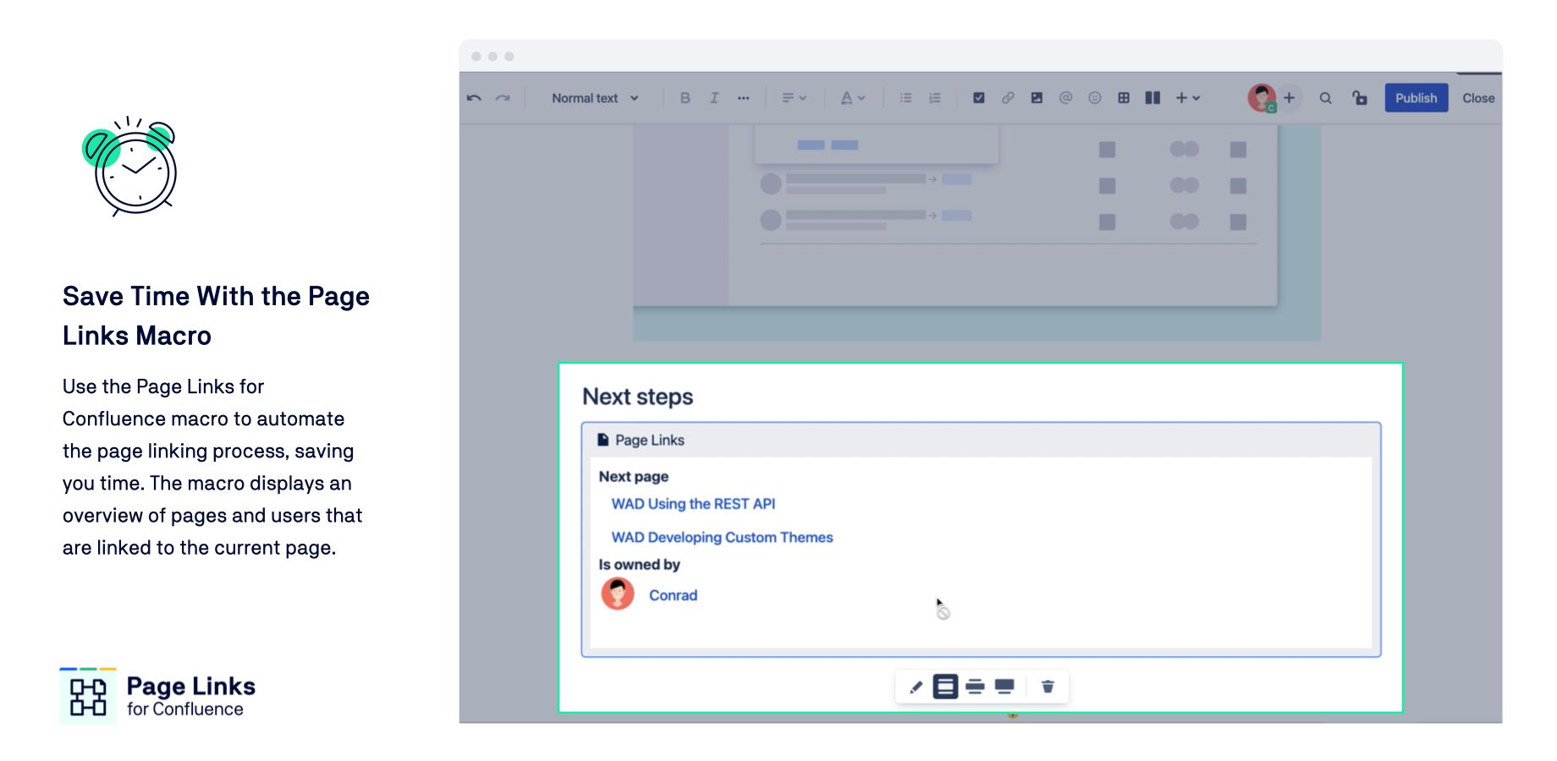Select the Page Links macro header
This screenshot has width=1557, height=761.
981,441
